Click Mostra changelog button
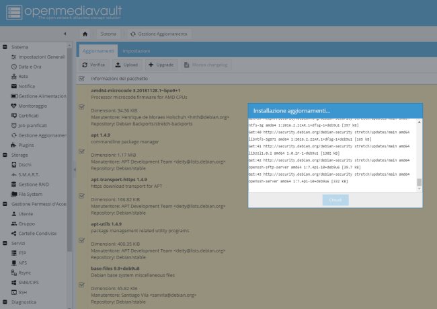The width and height of the screenshot is (437, 309). [206, 65]
